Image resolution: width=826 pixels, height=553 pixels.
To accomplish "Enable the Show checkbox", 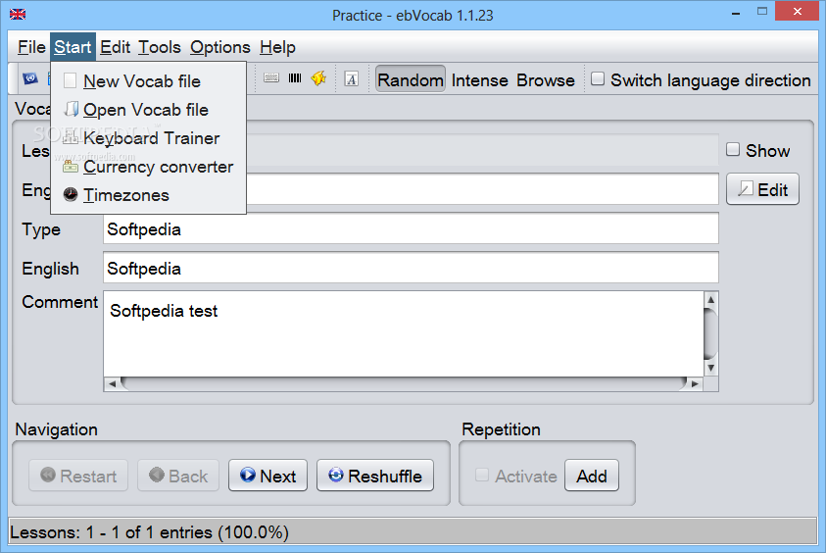I will point(733,150).
